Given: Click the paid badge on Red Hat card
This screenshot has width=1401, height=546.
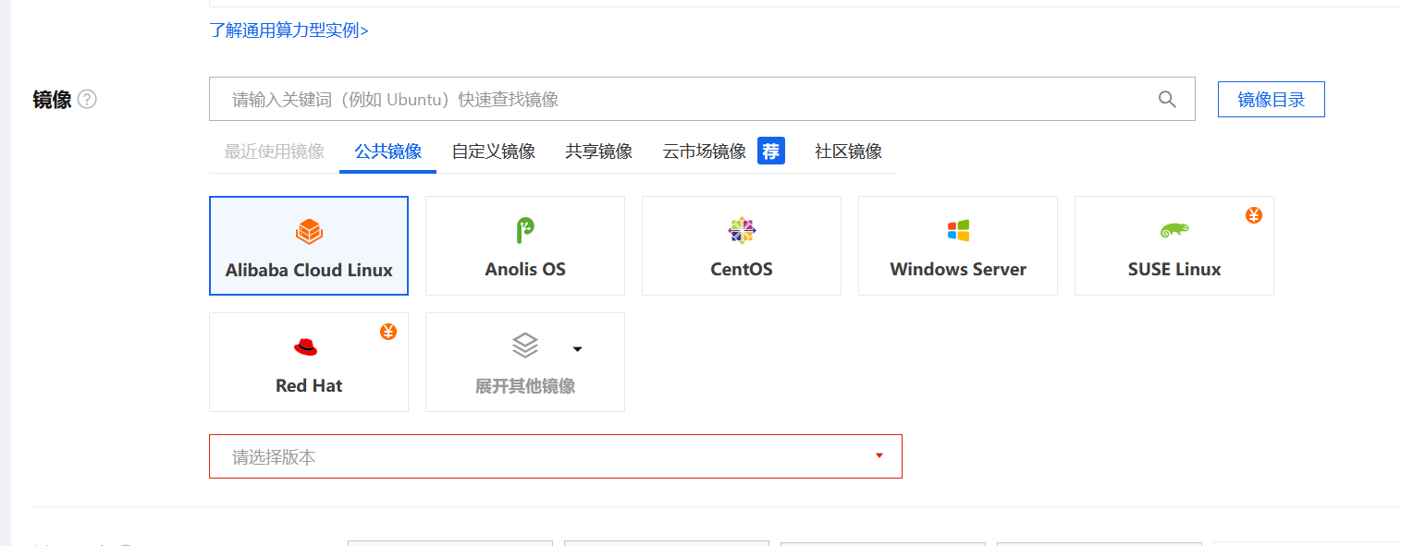Looking at the screenshot, I should click(388, 332).
